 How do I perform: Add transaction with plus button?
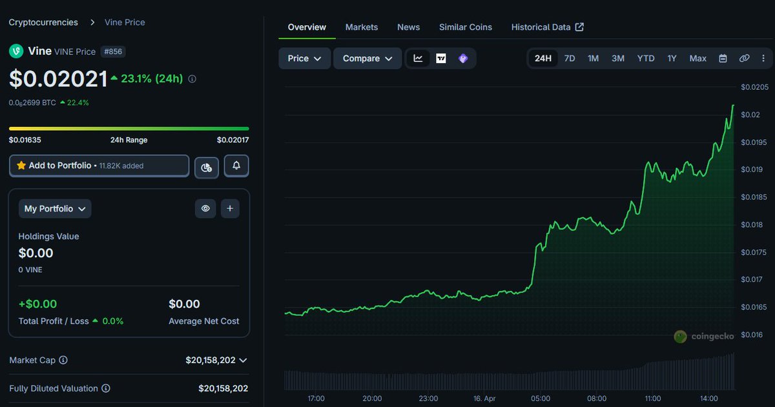(230, 208)
